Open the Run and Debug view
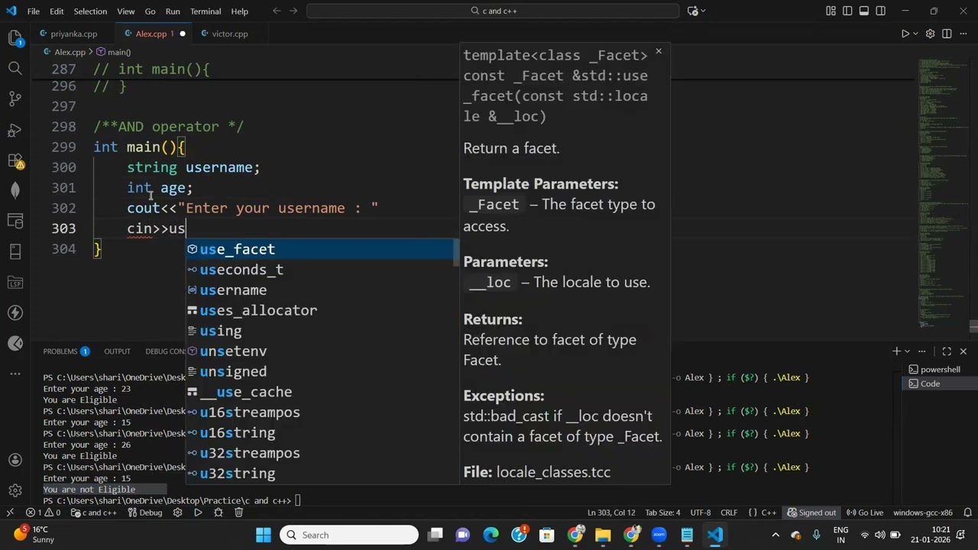978x550 pixels. [15, 130]
